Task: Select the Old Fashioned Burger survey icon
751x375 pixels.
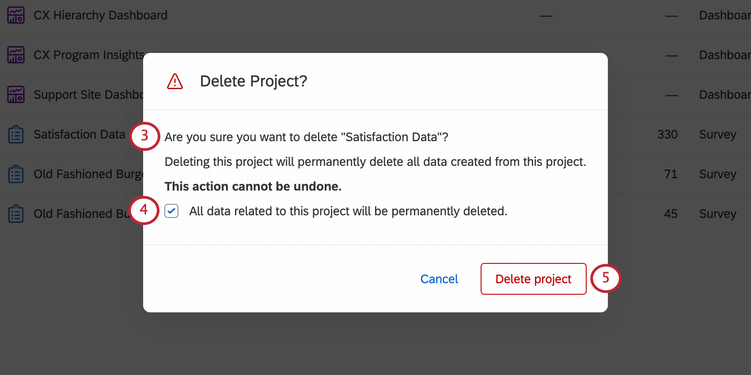Action: point(15,174)
